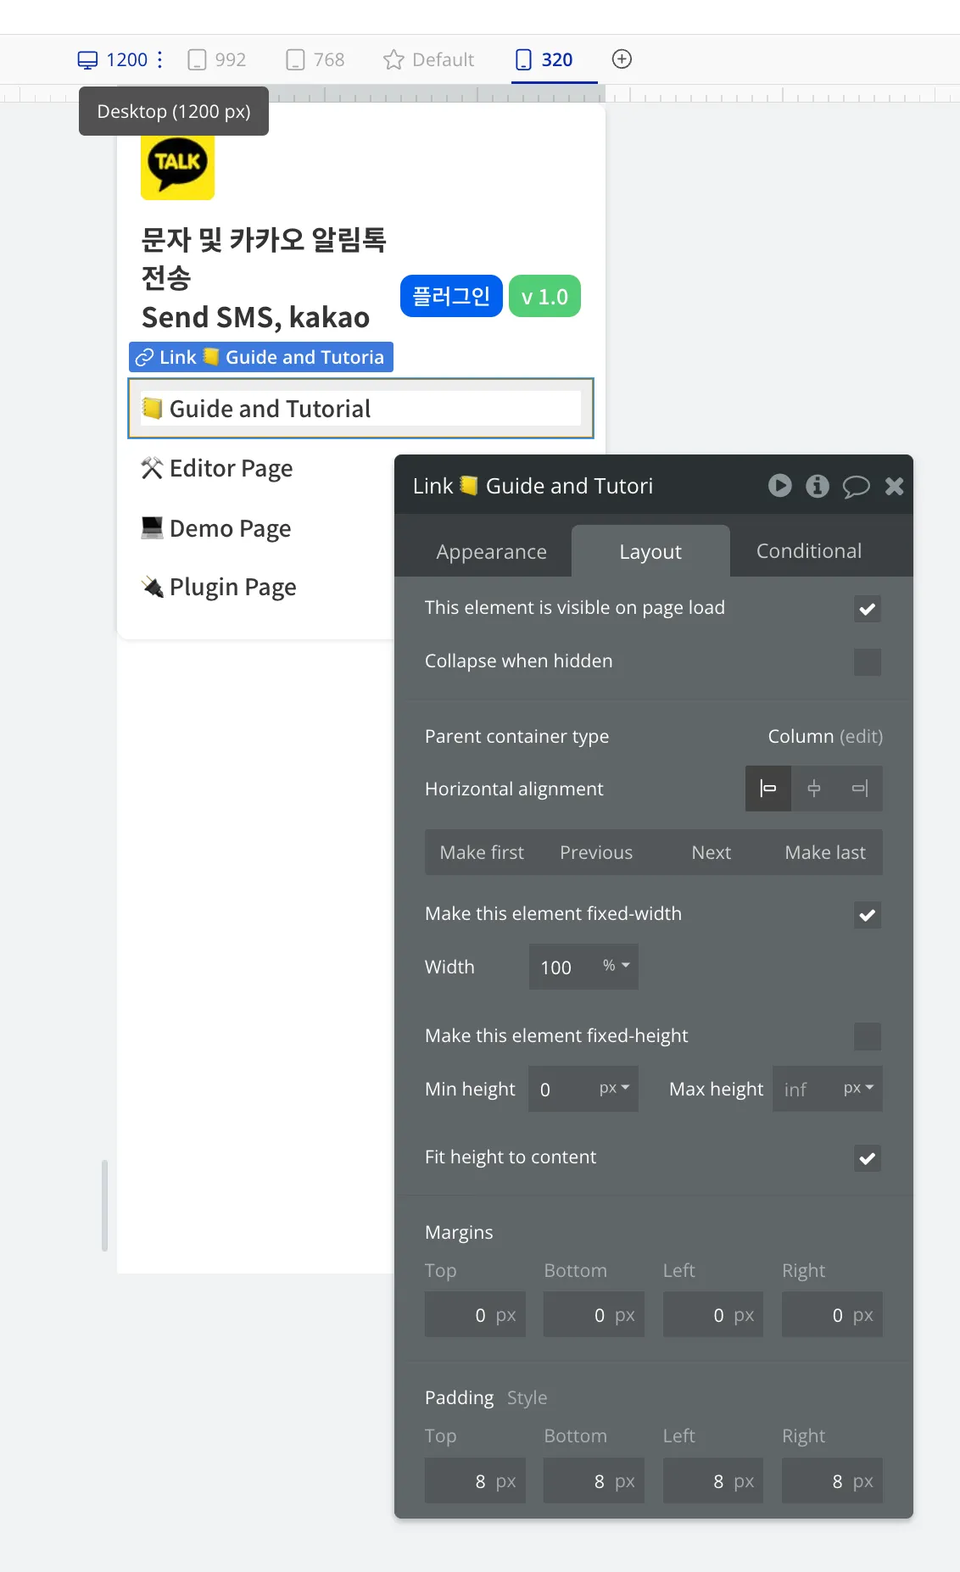The image size is (960, 1572).
Task: Enable Make this element fixed-height checkbox
Action: (867, 1036)
